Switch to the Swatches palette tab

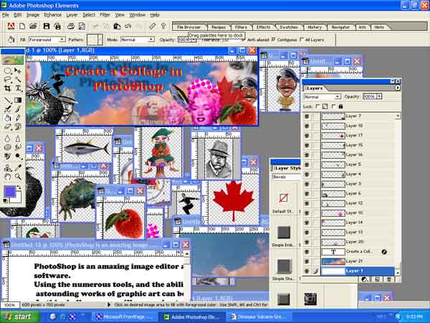coord(288,27)
